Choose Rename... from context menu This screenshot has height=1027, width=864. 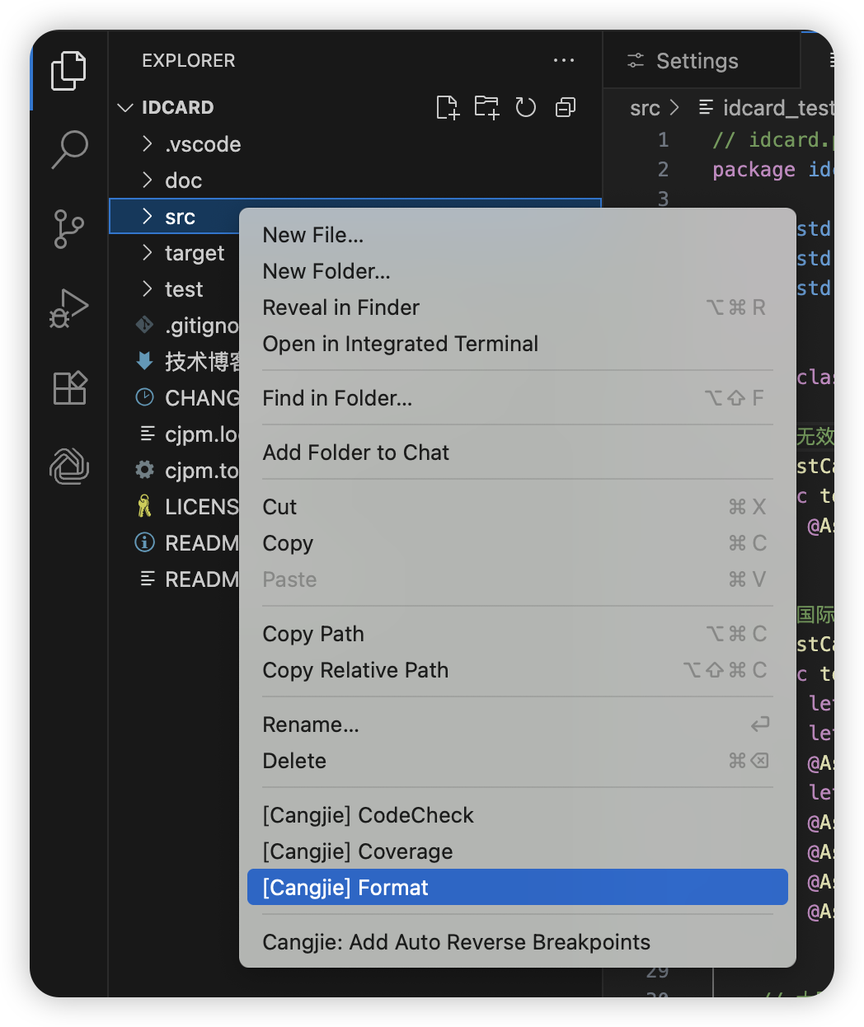pos(517,725)
